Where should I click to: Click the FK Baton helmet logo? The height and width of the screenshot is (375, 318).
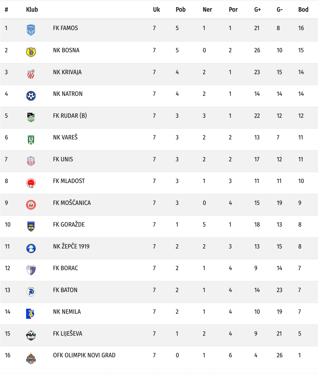(31, 292)
